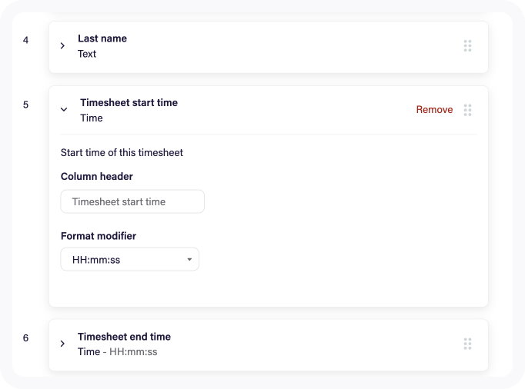Click the Start time of this timesheet description
This screenshot has height=389, width=525.
click(x=122, y=152)
